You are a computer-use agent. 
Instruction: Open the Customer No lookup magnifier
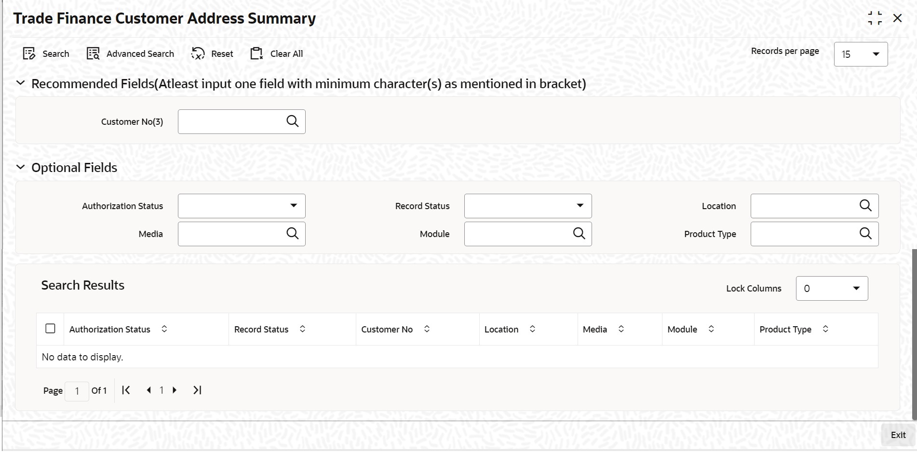coord(293,121)
